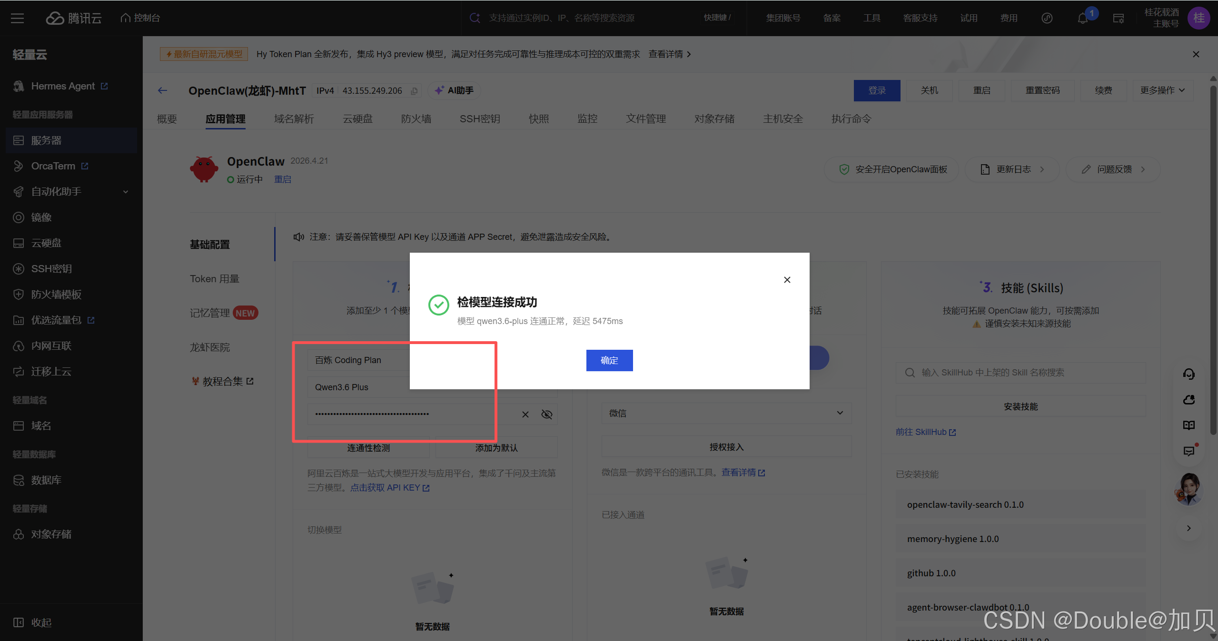
Task: Confirm with the 确定 button
Action: click(x=609, y=360)
